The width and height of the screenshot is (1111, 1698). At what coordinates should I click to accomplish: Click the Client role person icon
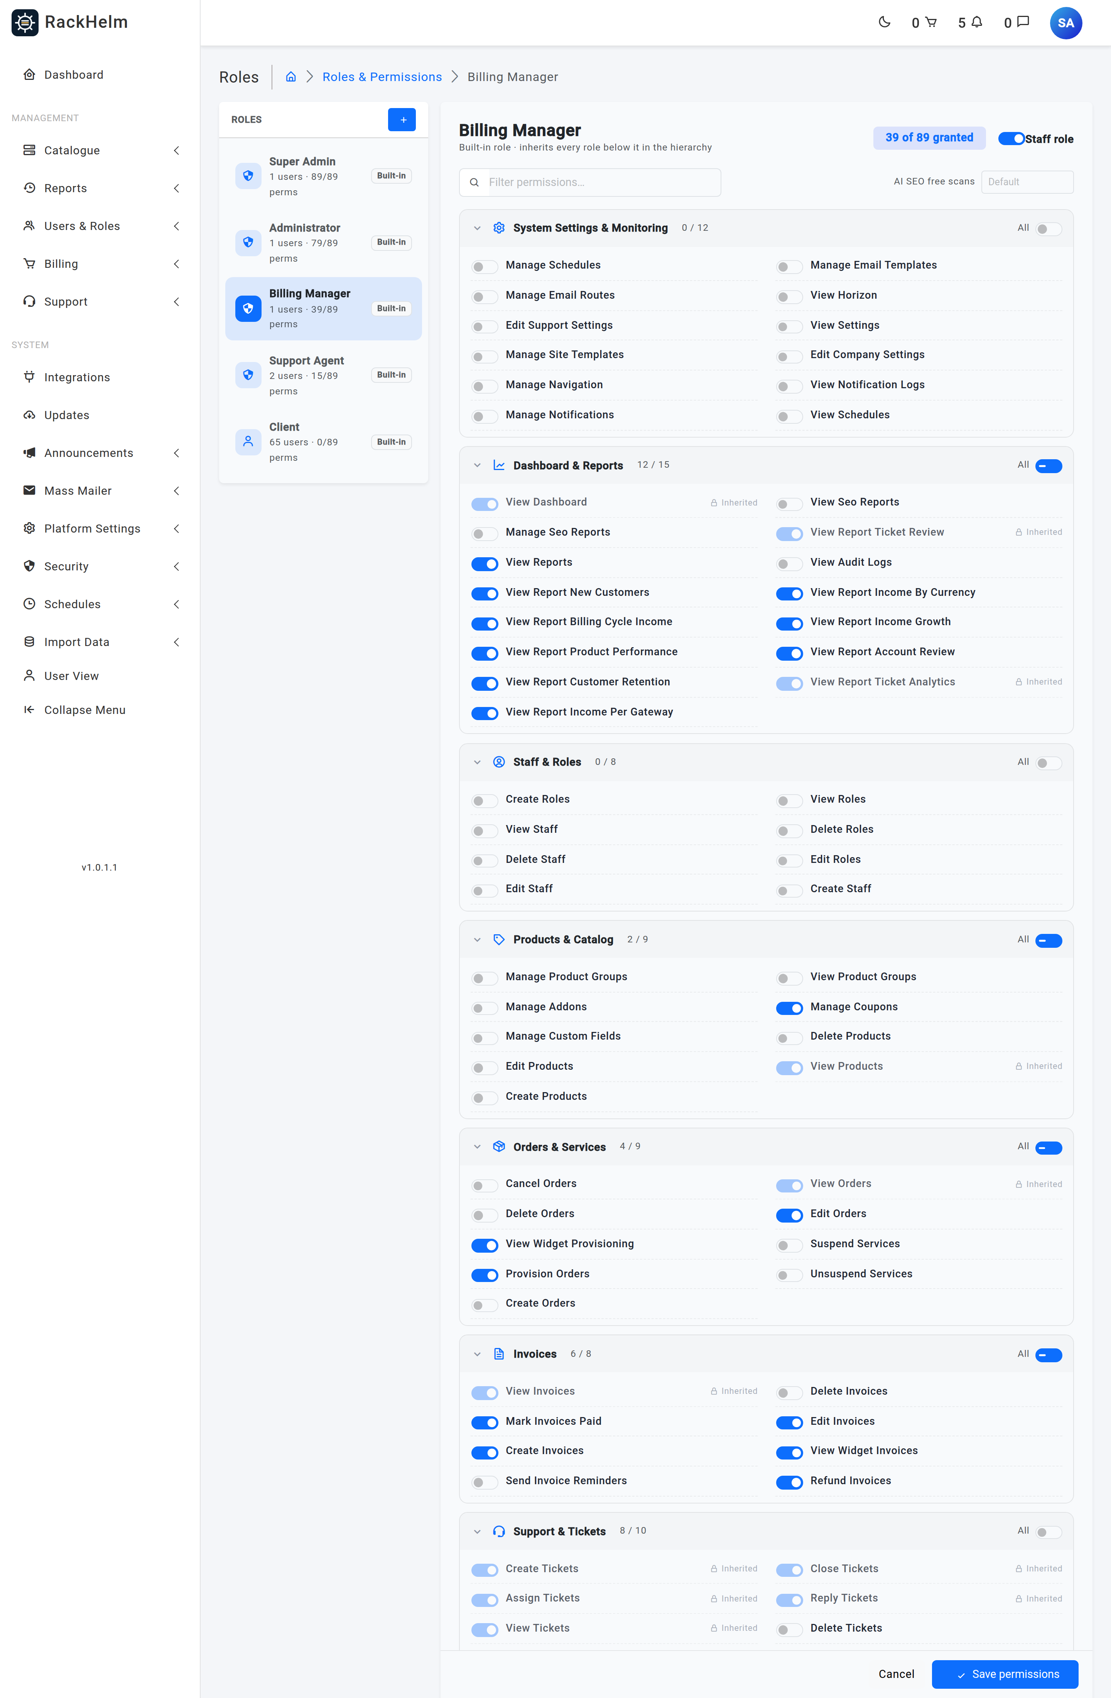point(248,441)
